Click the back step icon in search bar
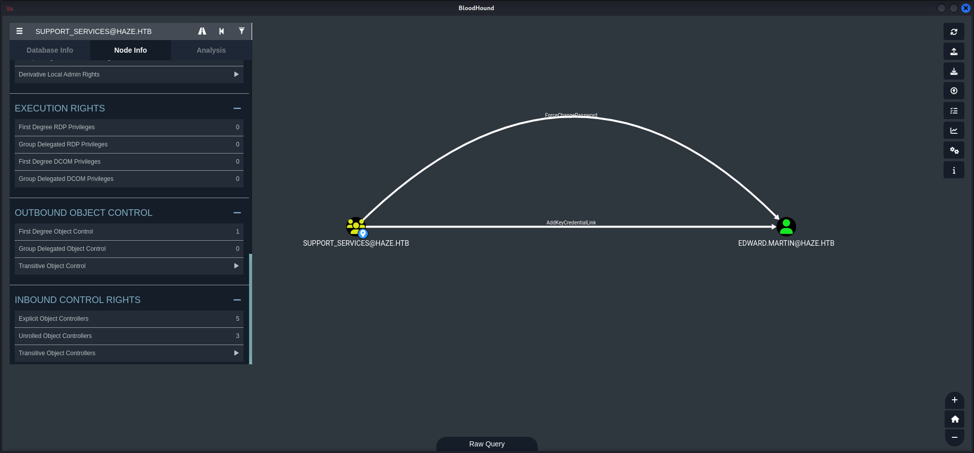The image size is (974, 453). (222, 31)
